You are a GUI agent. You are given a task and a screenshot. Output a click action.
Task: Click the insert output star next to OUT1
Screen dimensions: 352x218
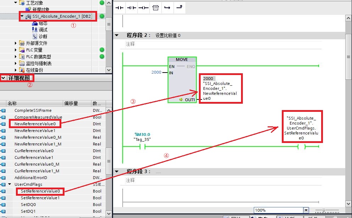coord(181,99)
